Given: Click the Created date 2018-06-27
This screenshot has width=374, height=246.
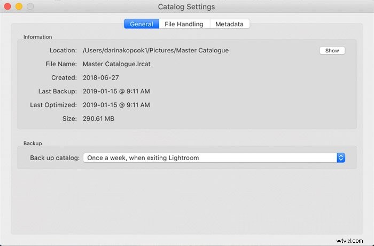Looking at the screenshot, I should coord(100,77).
